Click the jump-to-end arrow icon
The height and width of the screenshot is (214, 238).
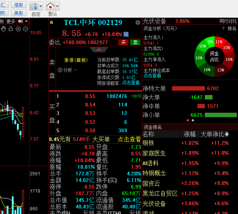point(20,21)
